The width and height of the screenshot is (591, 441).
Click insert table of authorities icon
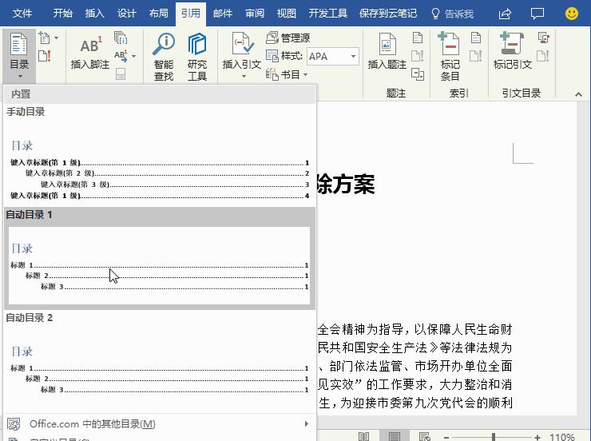pyautogui.click(x=543, y=38)
